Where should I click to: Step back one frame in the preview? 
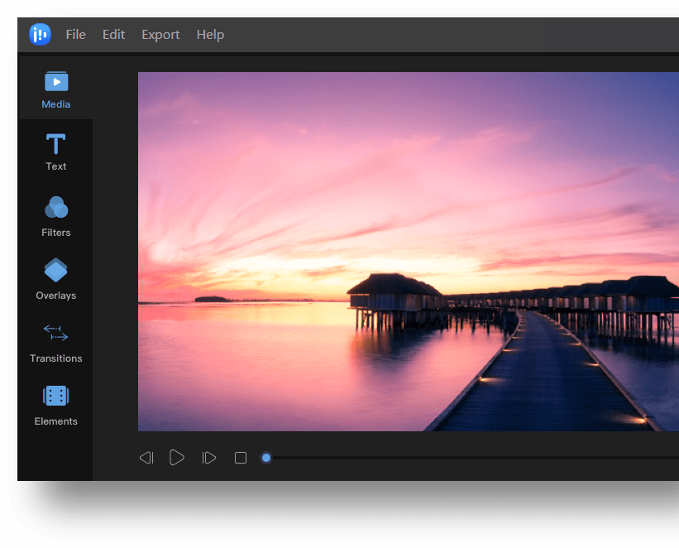pos(146,457)
